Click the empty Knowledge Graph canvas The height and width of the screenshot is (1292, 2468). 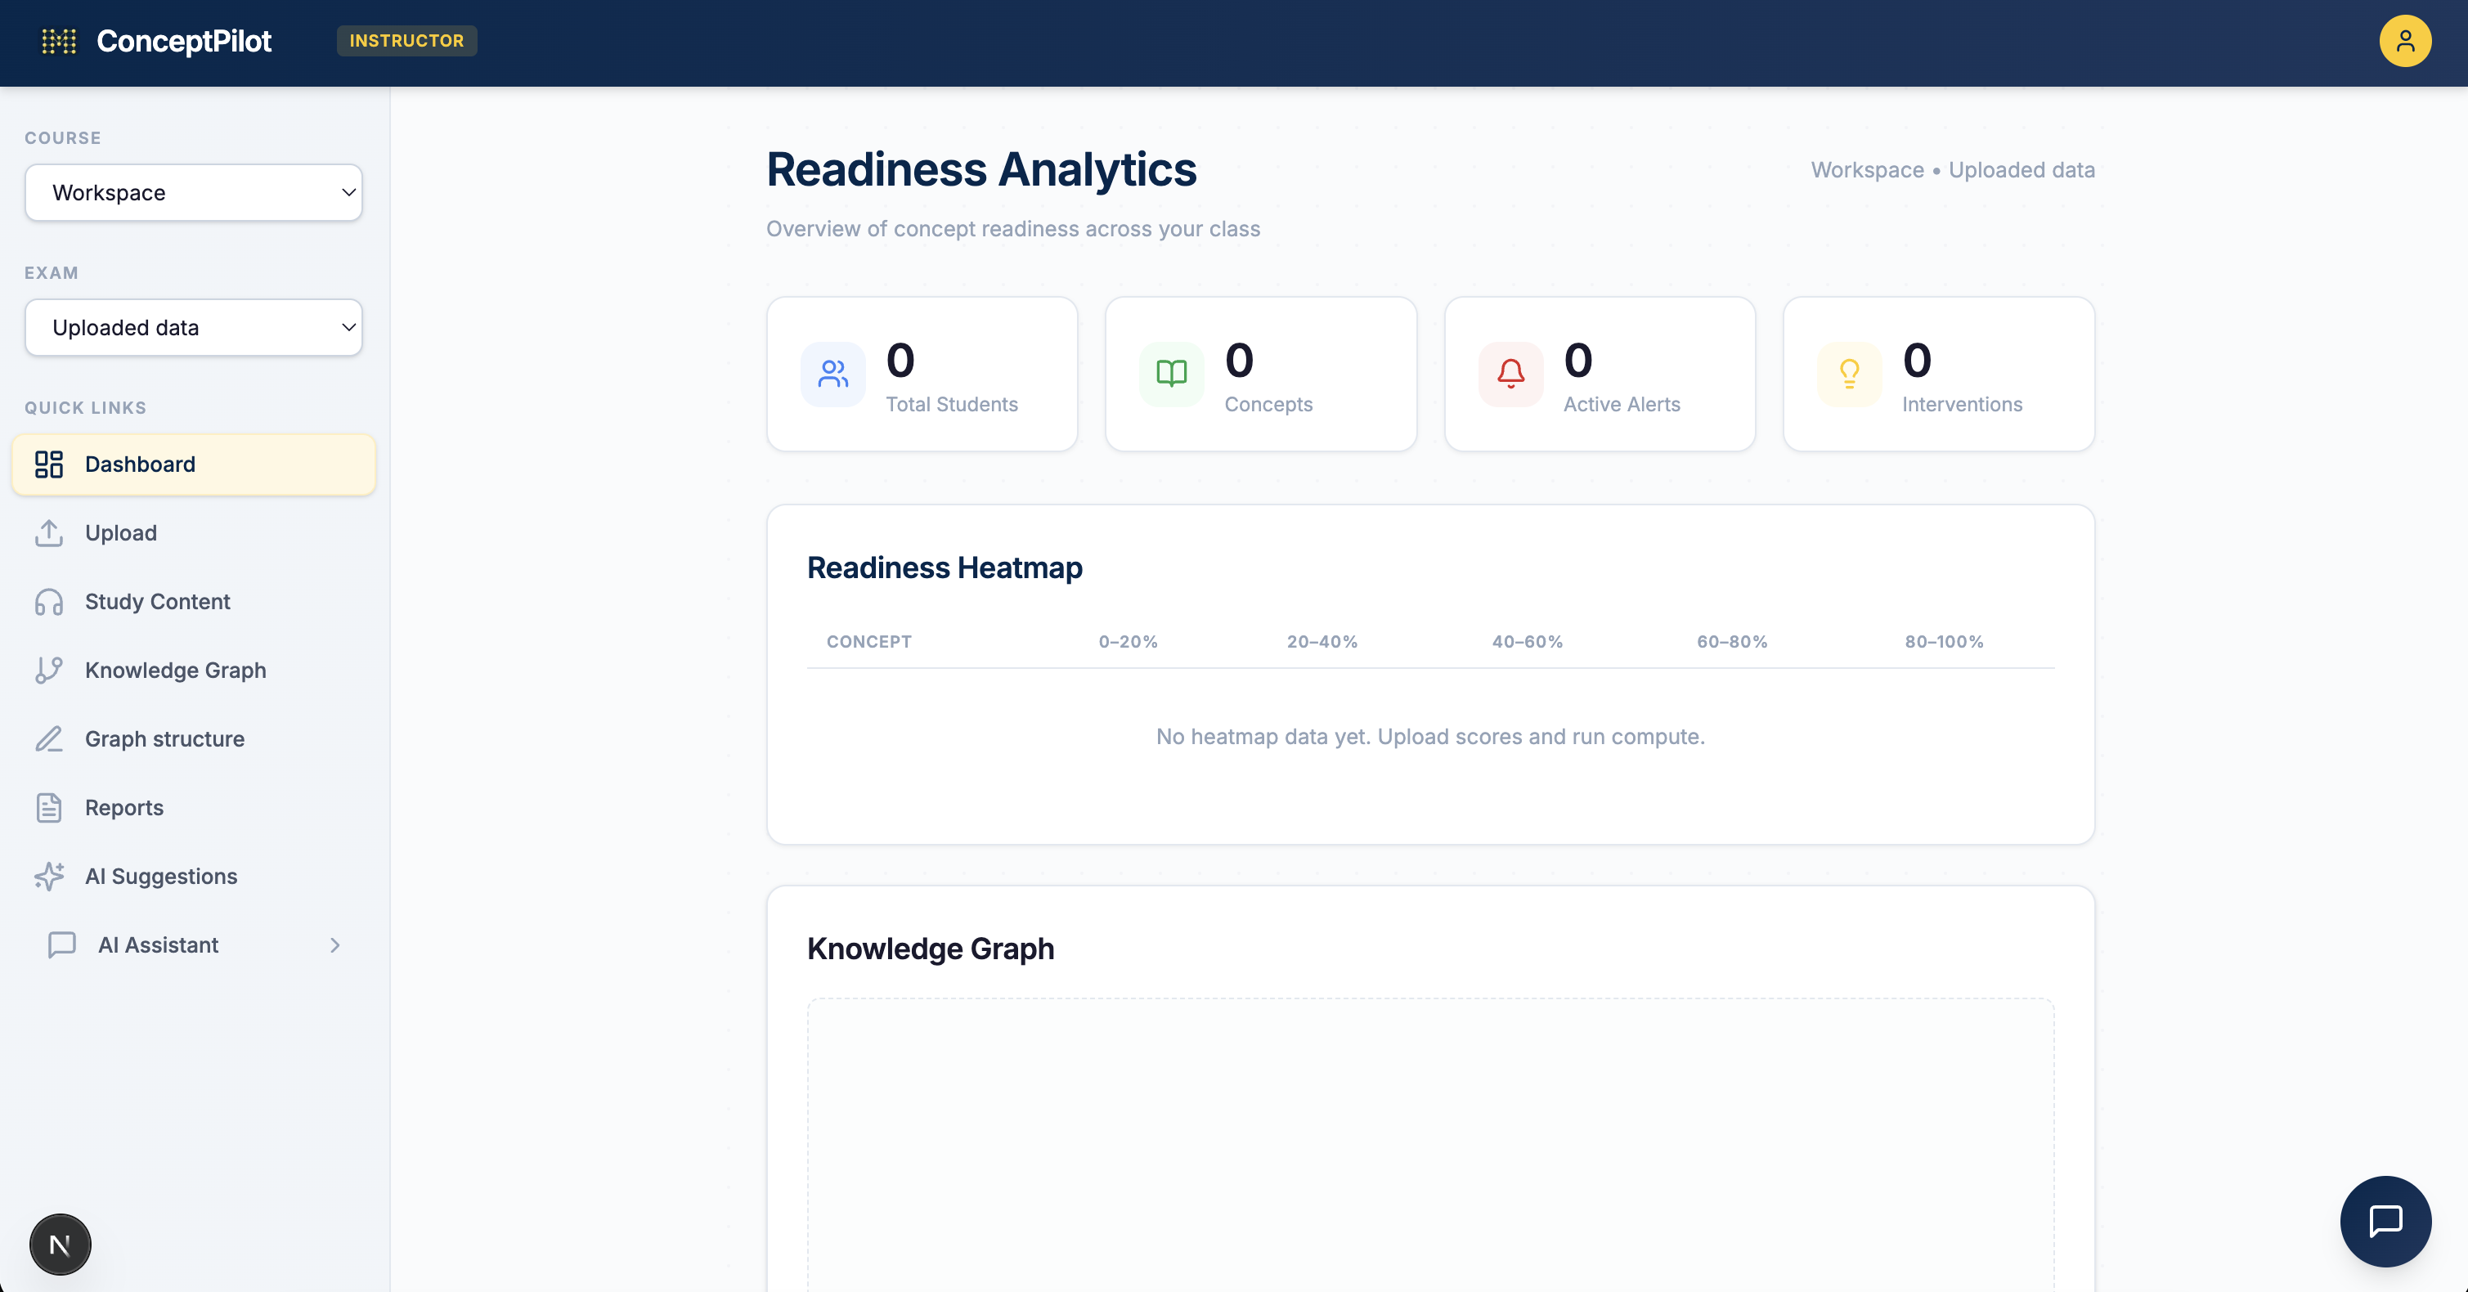(x=1429, y=1145)
